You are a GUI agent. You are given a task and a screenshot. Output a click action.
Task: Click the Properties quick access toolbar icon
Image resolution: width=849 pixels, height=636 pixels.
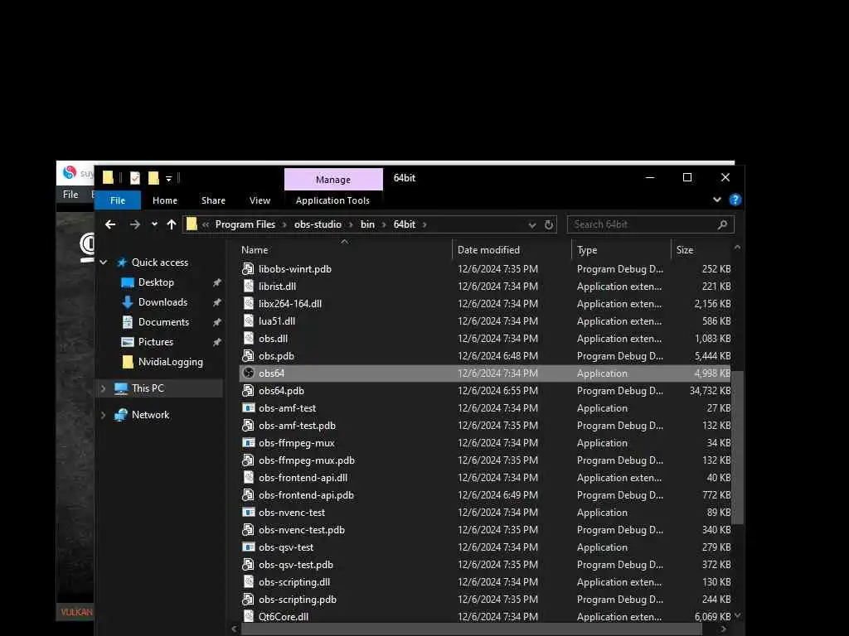135,177
